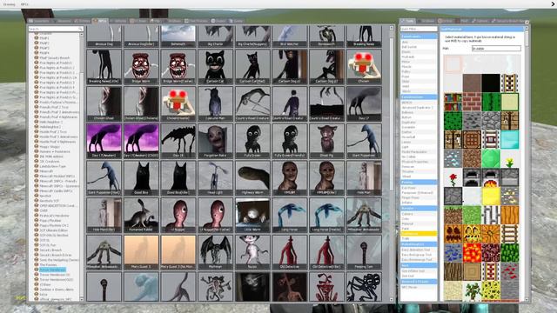Open the Hello Neighbor 1 category
557x313 pixels.
(51, 122)
